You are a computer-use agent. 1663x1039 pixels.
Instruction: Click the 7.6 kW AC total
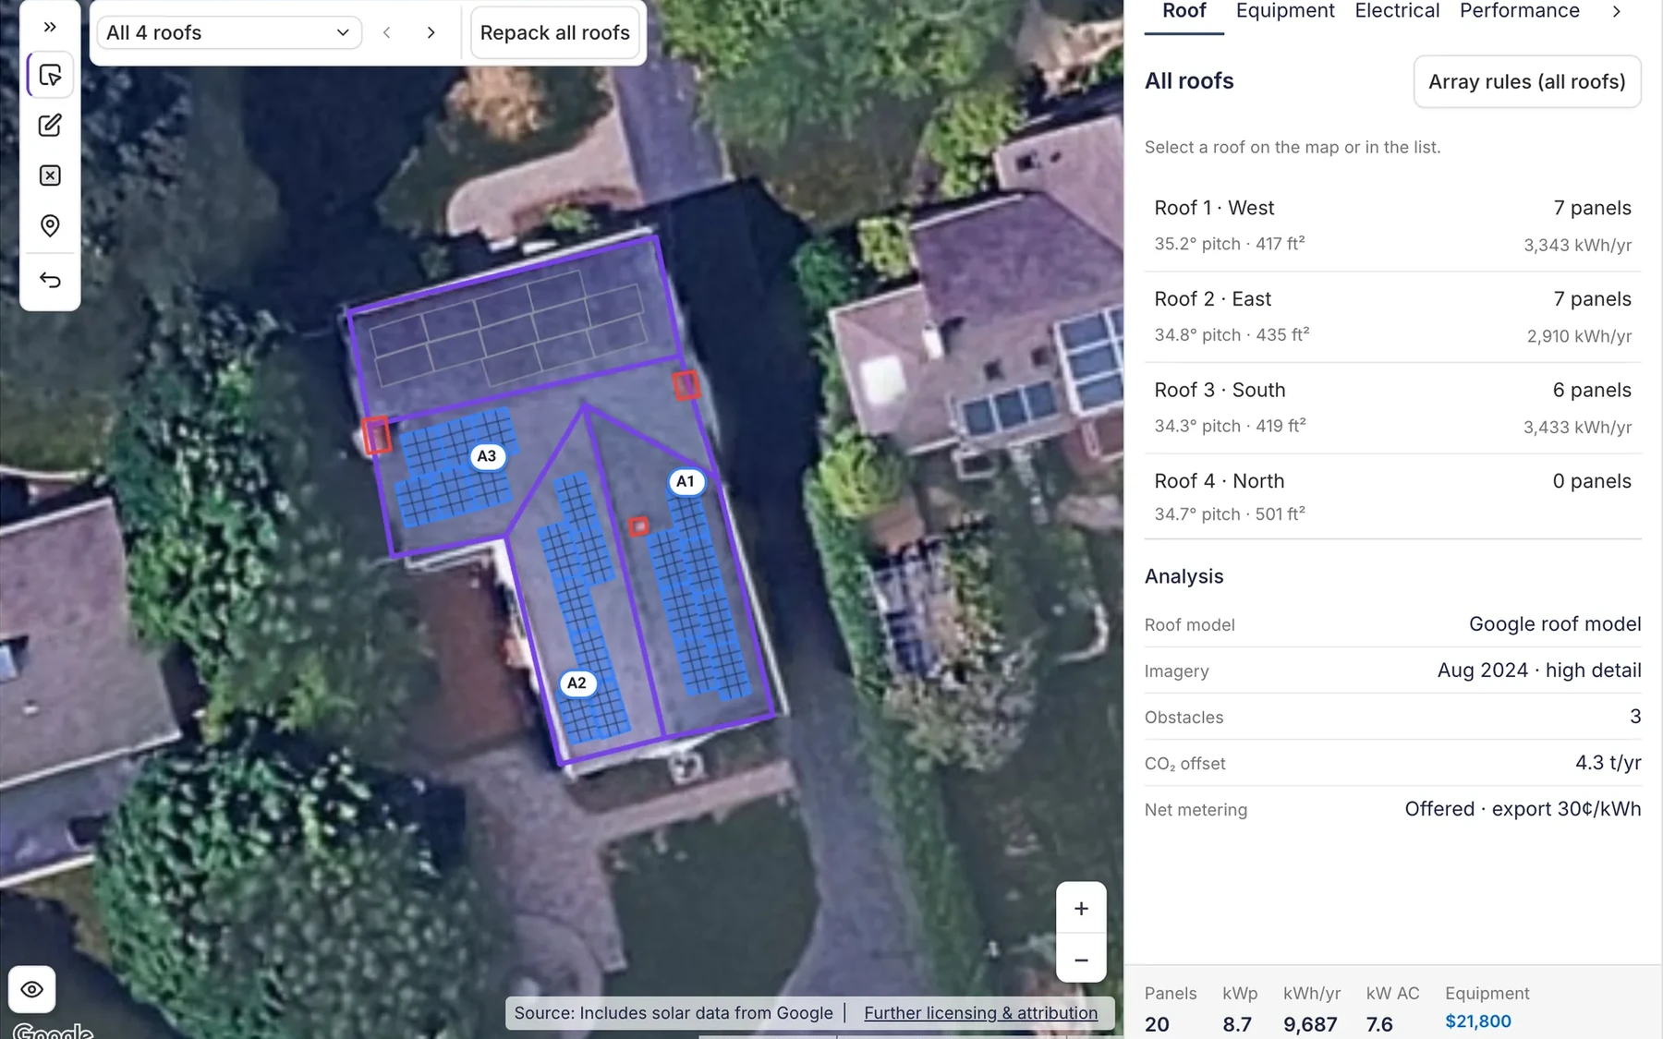pos(1379,1024)
